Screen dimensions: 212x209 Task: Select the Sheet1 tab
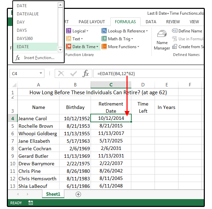tap(53, 194)
